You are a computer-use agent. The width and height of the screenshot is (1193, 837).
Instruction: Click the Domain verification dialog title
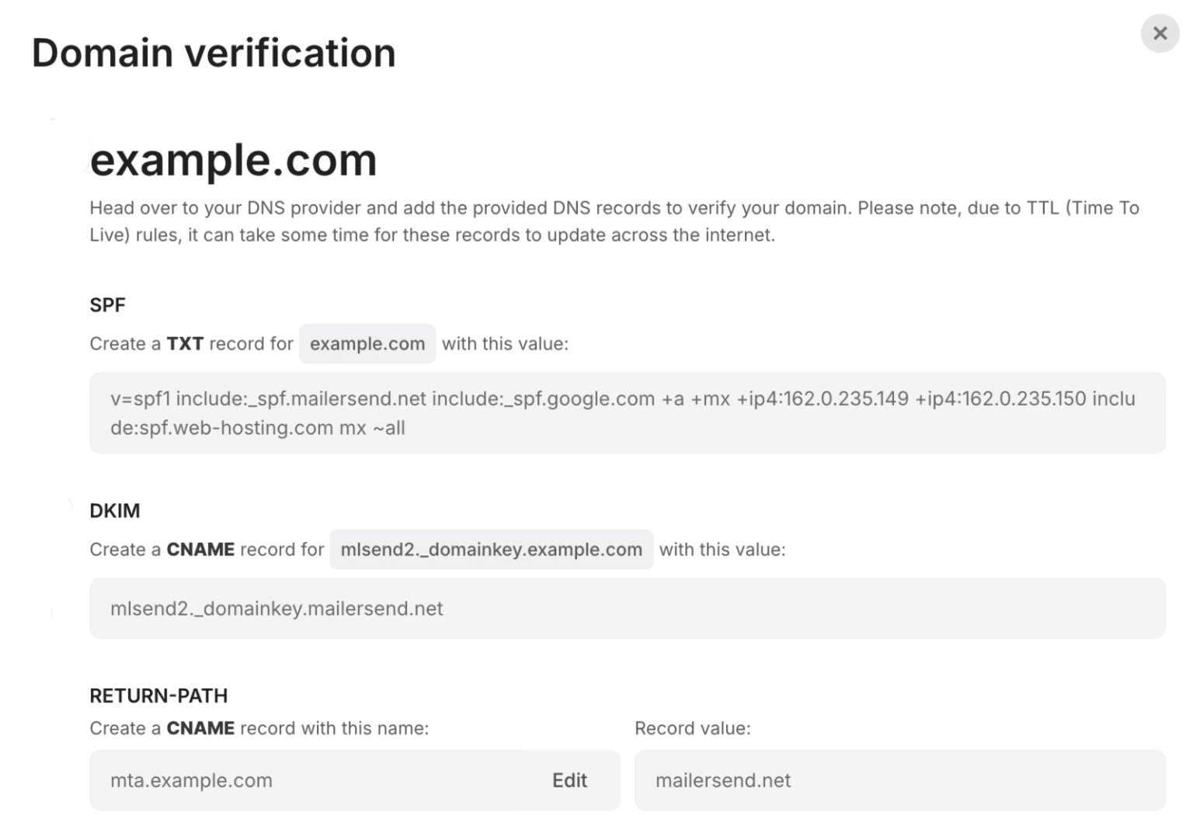pos(213,52)
